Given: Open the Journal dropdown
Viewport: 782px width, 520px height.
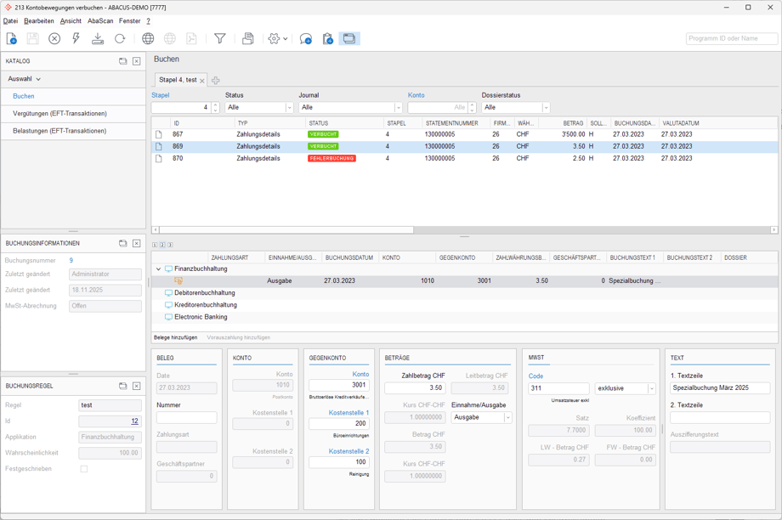Looking at the screenshot, I should [x=398, y=108].
